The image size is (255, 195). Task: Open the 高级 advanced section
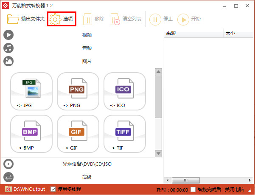pos(87,177)
